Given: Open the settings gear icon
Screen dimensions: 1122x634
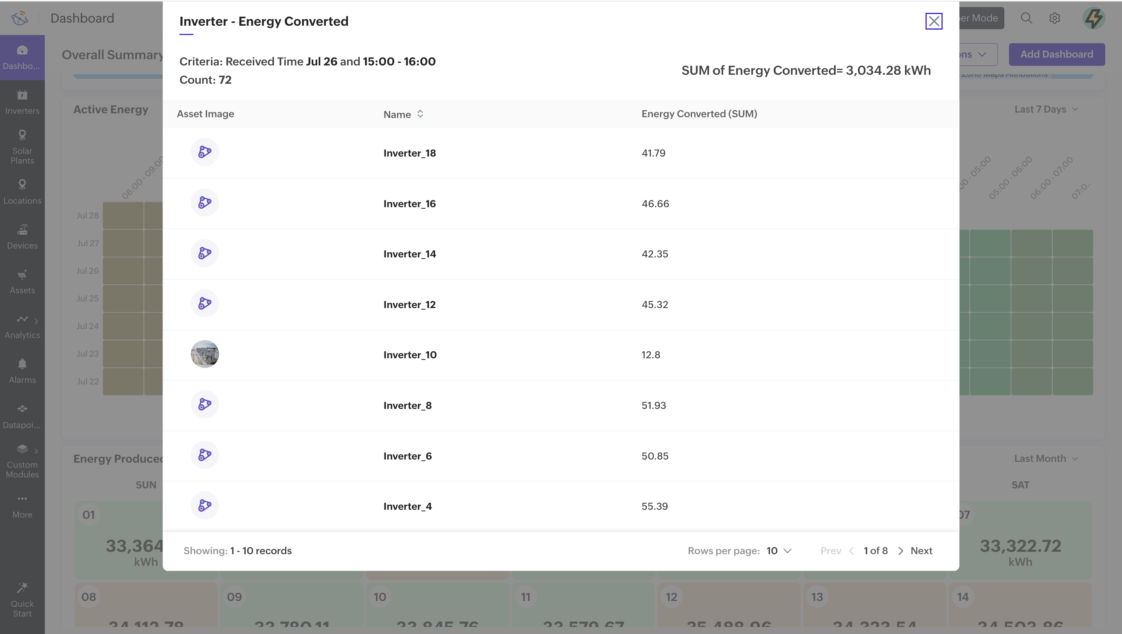Looking at the screenshot, I should pyautogui.click(x=1055, y=18).
